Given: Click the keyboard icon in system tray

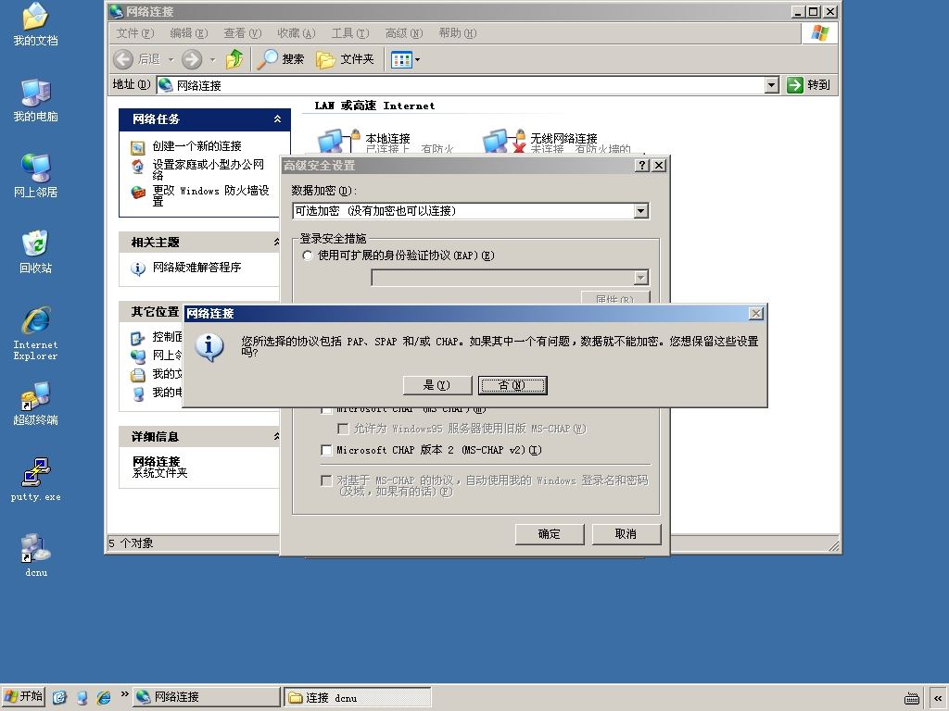Looking at the screenshot, I should coord(912,698).
